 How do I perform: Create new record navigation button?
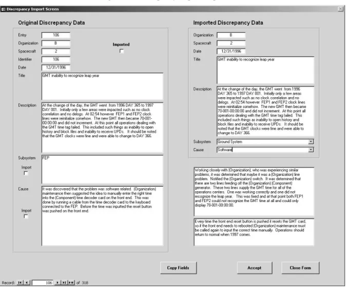tap(71, 282)
